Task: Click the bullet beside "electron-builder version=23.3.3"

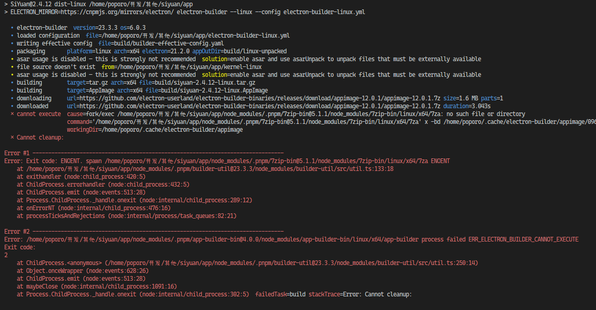Action: tap(12, 28)
